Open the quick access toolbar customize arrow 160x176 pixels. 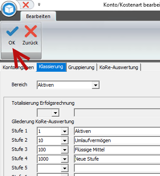[x=39, y=4]
